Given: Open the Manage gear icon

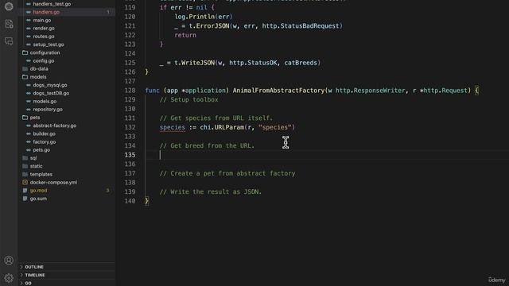Looking at the screenshot, I should tap(9, 278).
